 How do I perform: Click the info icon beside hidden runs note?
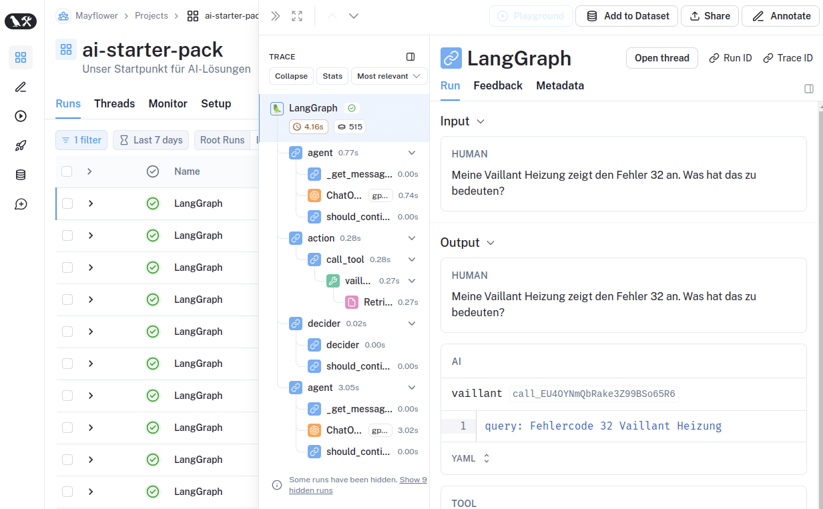[x=277, y=485]
